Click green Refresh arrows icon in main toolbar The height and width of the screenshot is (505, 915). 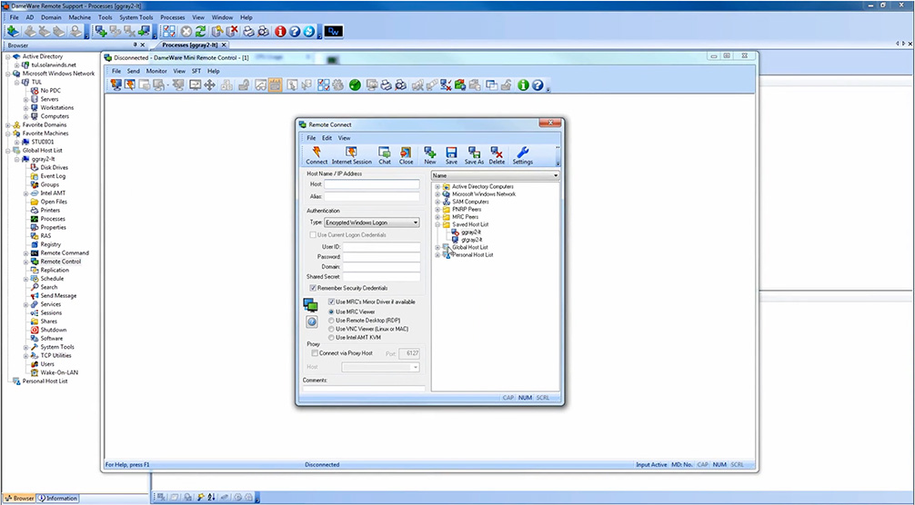point(201,32)
